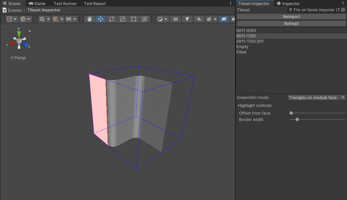Switch to Tileset Inspector tab
The image size is (347, 200).
254,4
